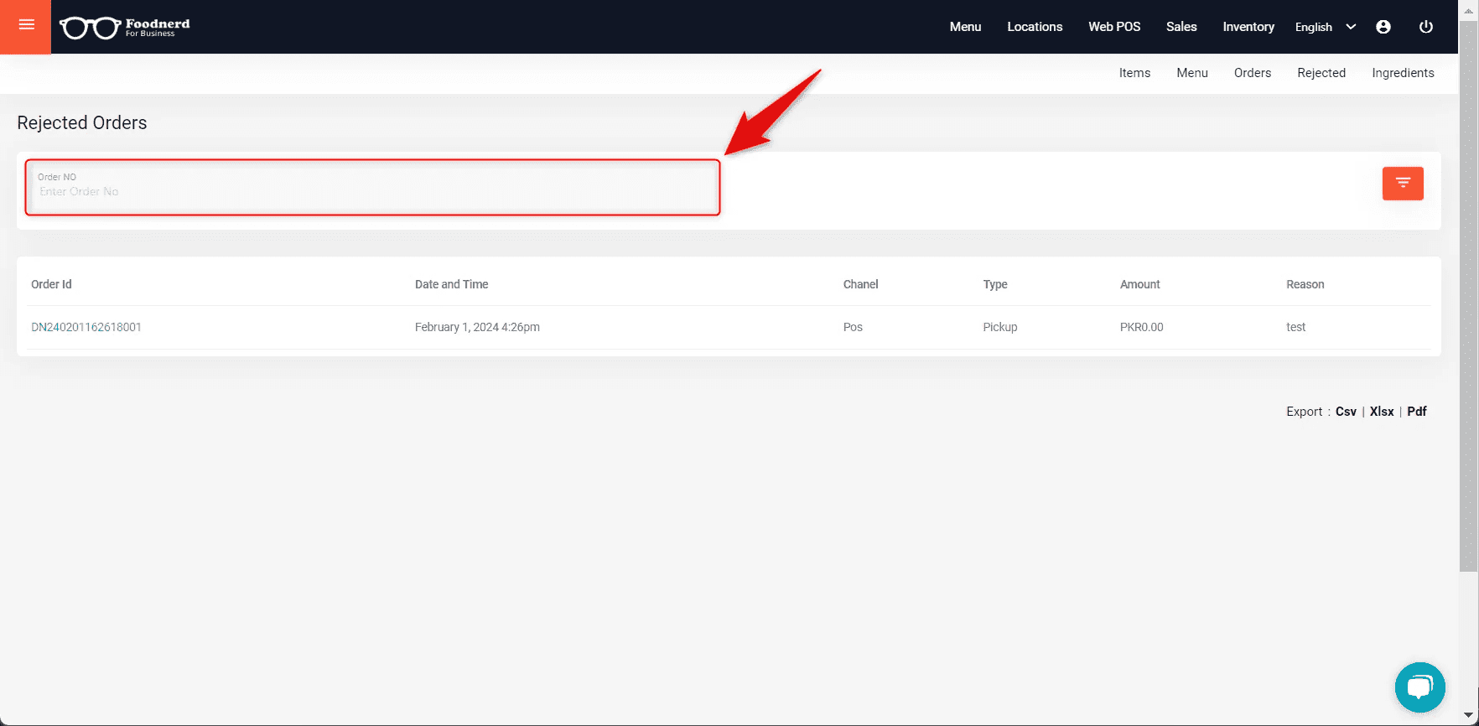This screenshot has width=1479, height=726.
Task: Click the Order Id column header
Action: pos(51,284)
